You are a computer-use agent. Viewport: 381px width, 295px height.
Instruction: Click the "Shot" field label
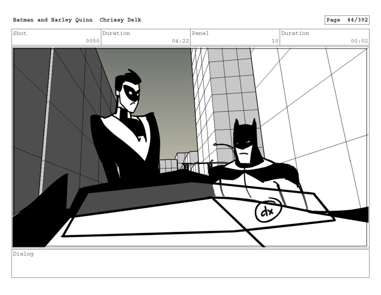pyautogui.click(x=20, y=33)
